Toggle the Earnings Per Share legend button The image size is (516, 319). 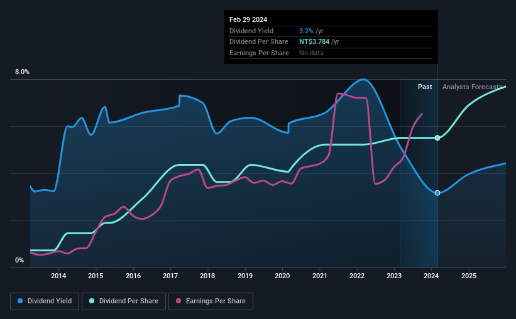(x=211, y=301)
